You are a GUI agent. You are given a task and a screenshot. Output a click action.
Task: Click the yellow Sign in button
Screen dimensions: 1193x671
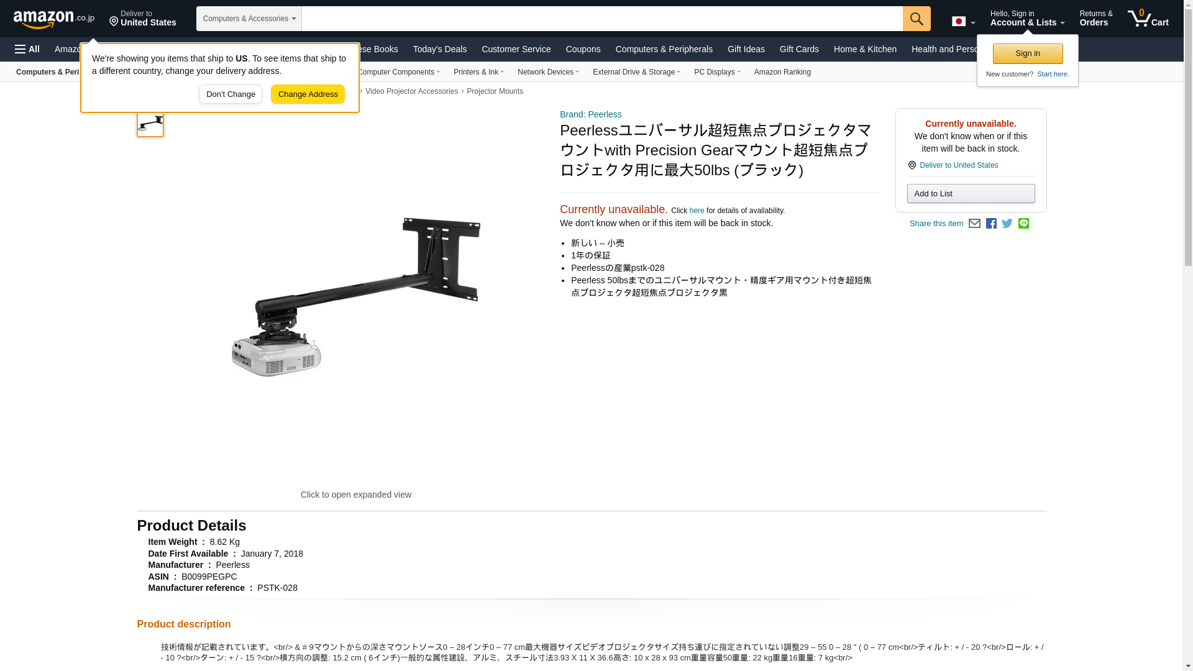click(x=1028, y=53)
